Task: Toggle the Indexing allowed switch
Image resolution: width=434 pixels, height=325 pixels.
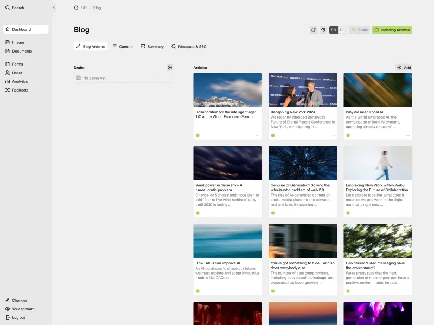Action: point(393,30)
